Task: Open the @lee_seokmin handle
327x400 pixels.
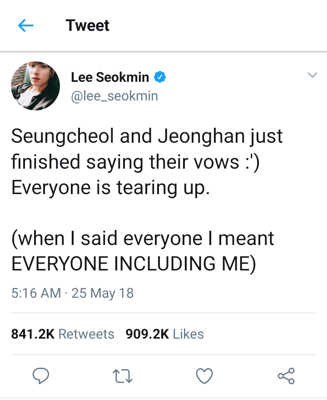Action: pyautogui.click(x=114, y=96)
